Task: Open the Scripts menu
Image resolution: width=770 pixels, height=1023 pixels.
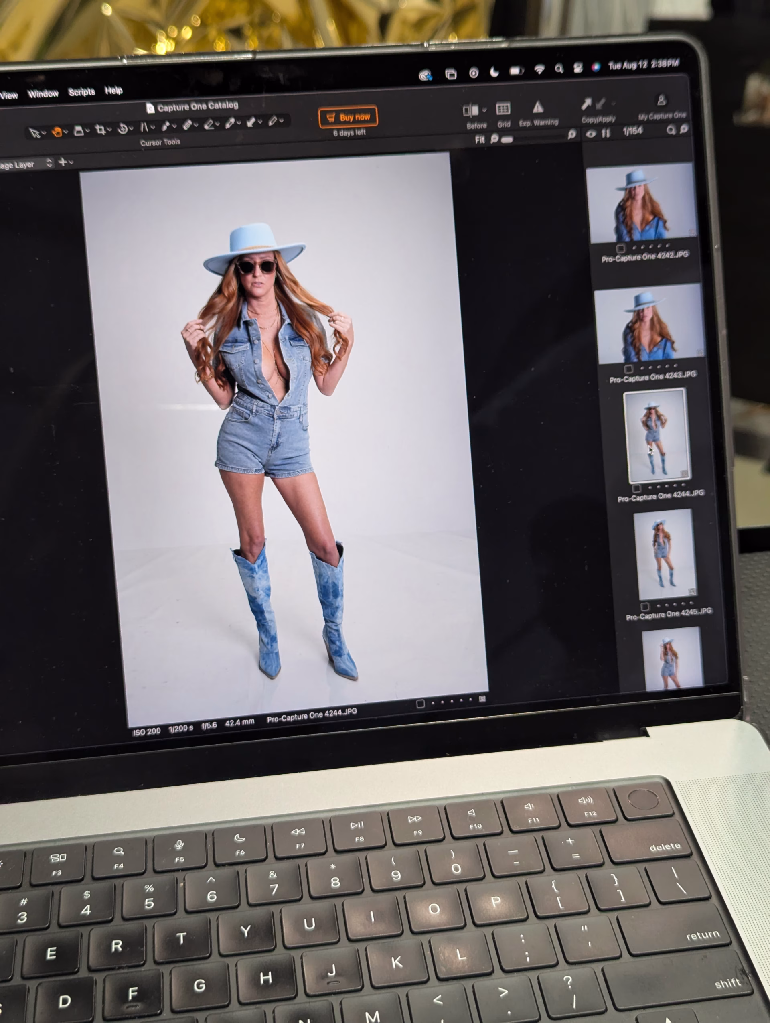Action: point(81,92)
